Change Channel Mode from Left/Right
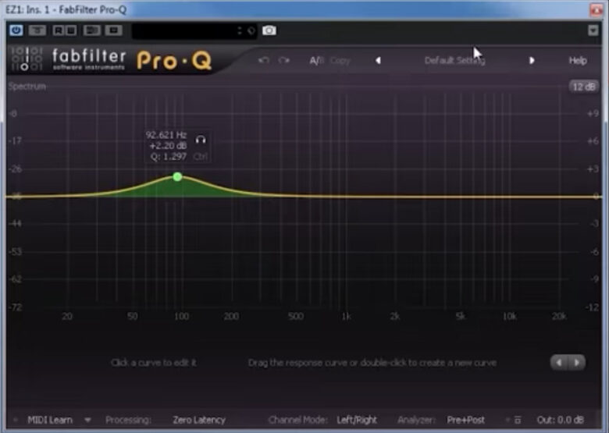609x433 pixels. point(357,420)
